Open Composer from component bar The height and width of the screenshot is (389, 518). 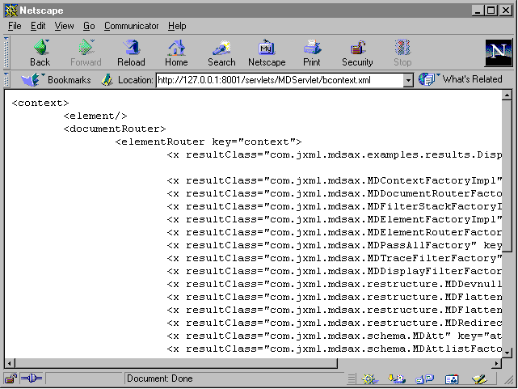coord(479,378)
